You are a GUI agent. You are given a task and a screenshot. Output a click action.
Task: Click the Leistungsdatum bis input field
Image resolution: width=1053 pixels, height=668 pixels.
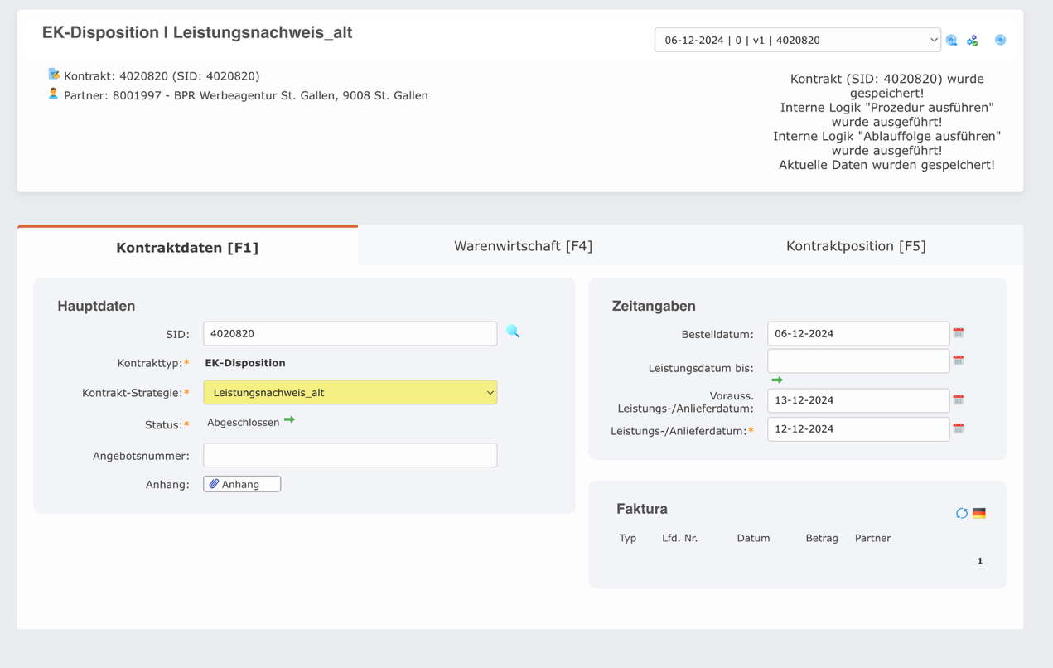pos(857,361)
